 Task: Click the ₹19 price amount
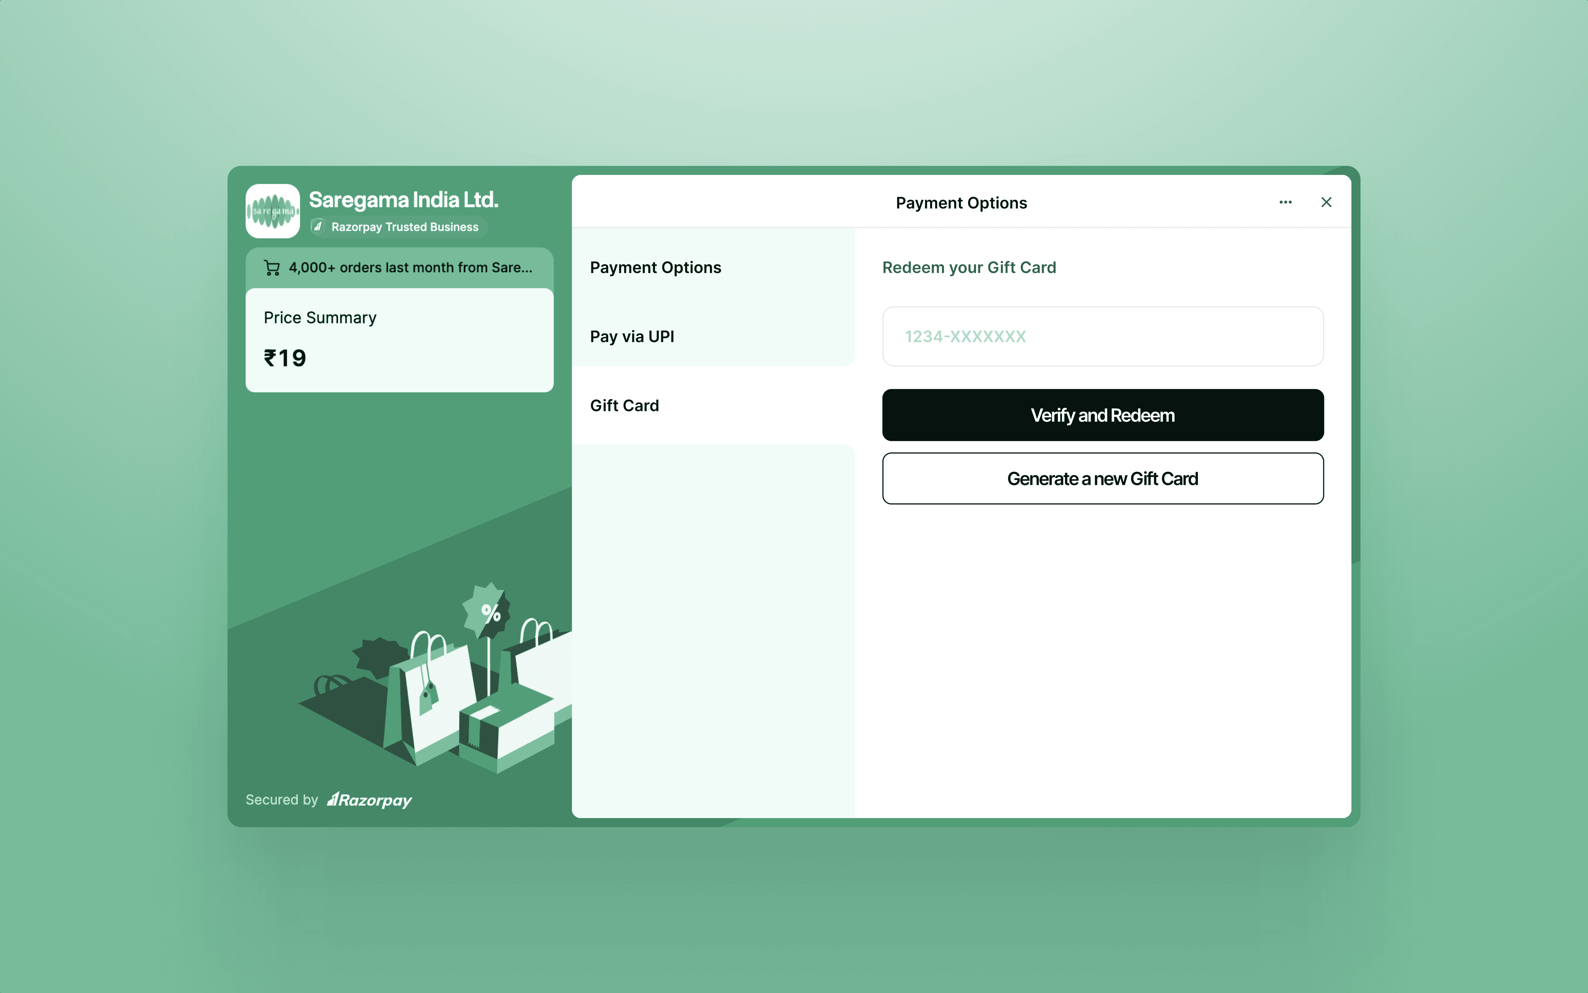(285, 358)
